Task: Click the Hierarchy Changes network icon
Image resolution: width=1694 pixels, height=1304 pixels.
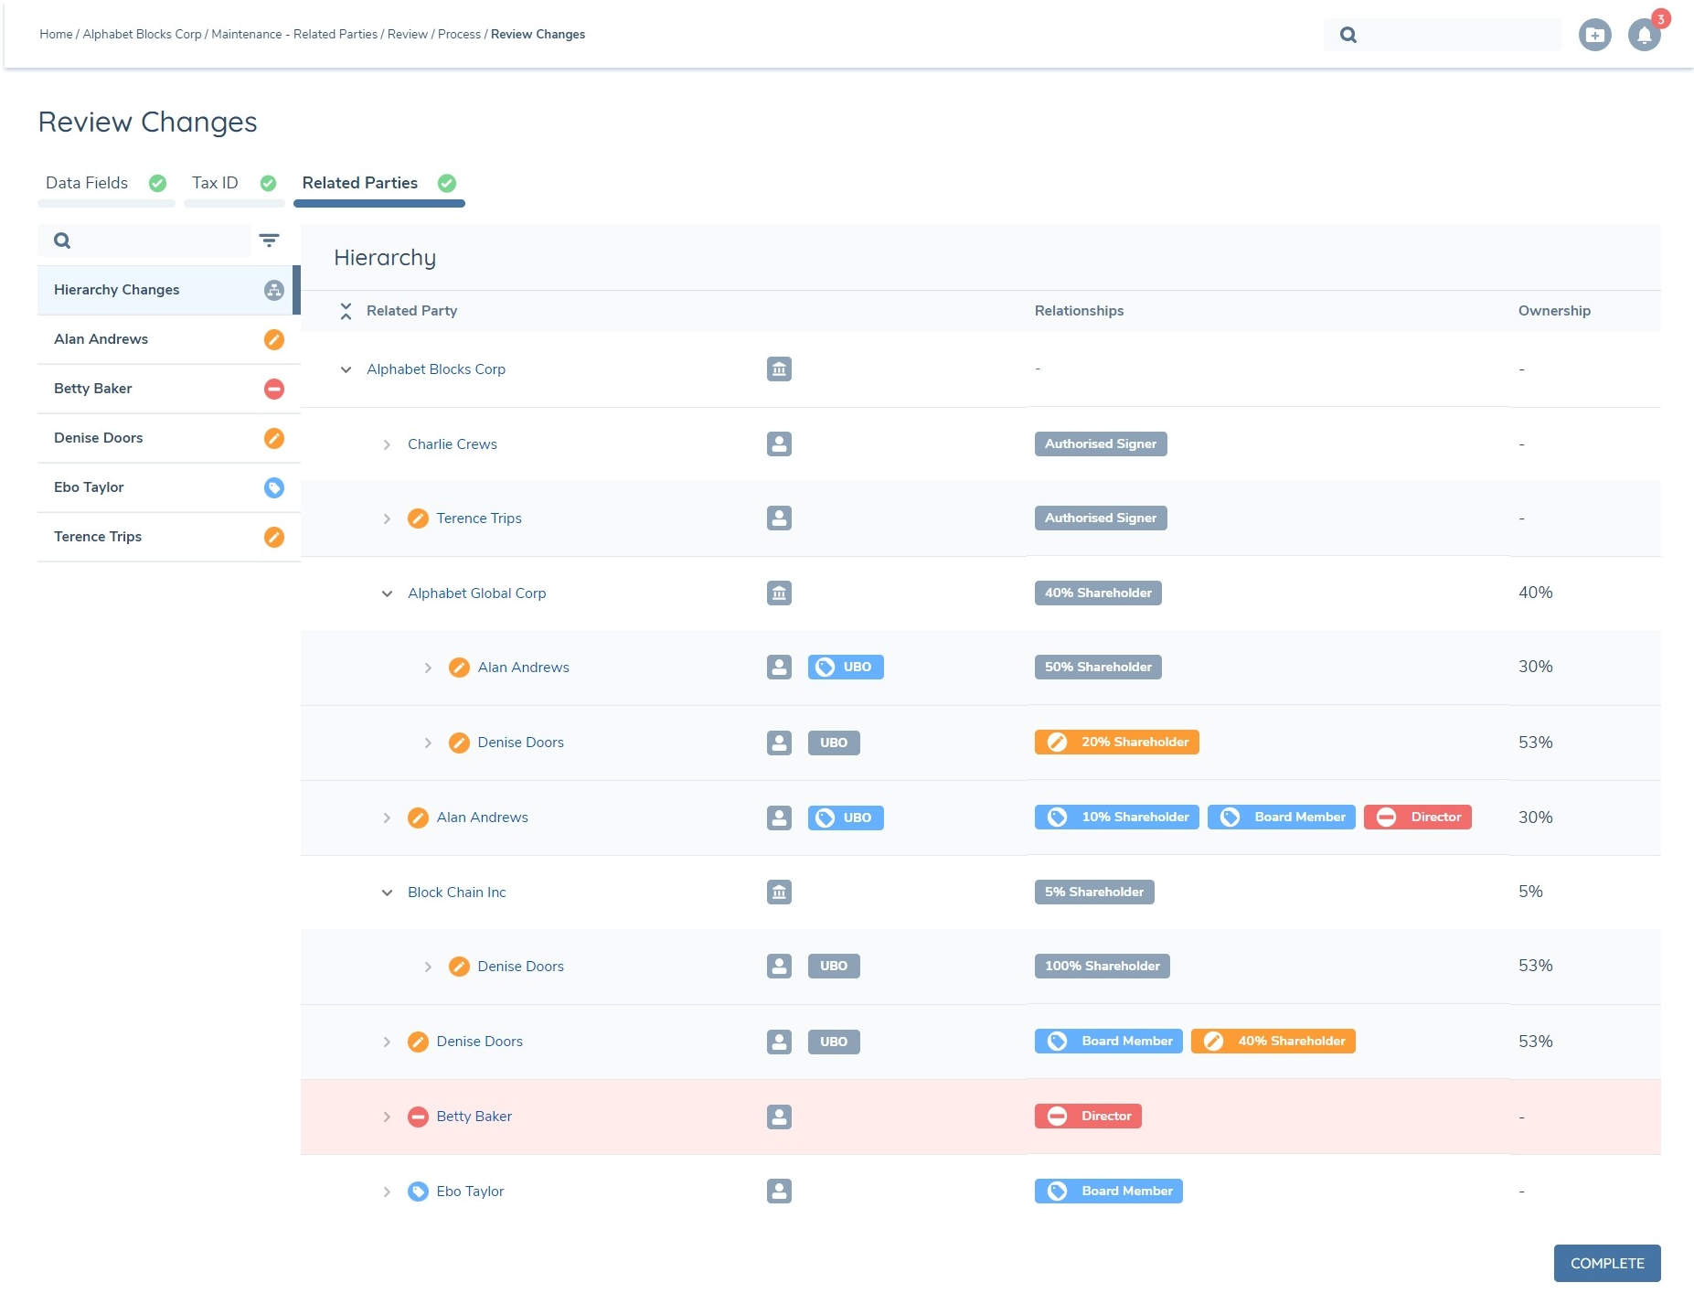Action: click(x=274, y=290)
